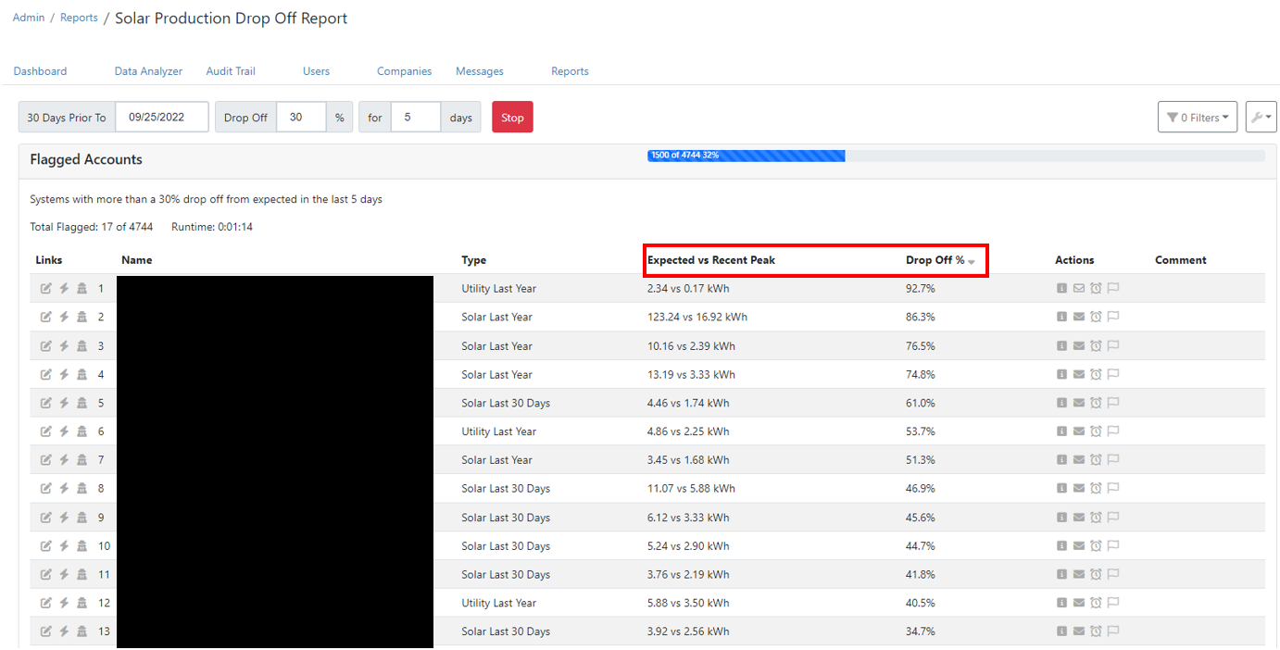Switch to the Messages tab

pos(480,71)
